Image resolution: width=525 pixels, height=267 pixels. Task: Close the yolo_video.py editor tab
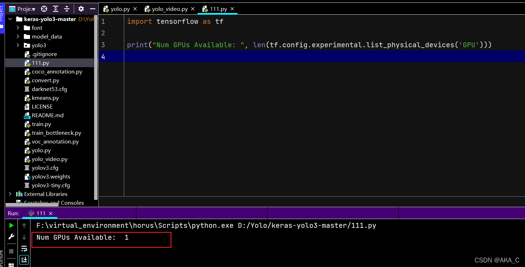point(193,9)
